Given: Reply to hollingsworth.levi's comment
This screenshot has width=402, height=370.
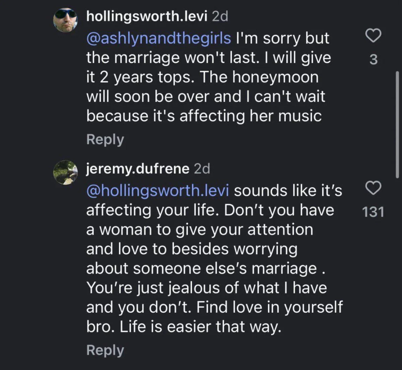Looking at the screenshot, I should [x=105, y=139].
